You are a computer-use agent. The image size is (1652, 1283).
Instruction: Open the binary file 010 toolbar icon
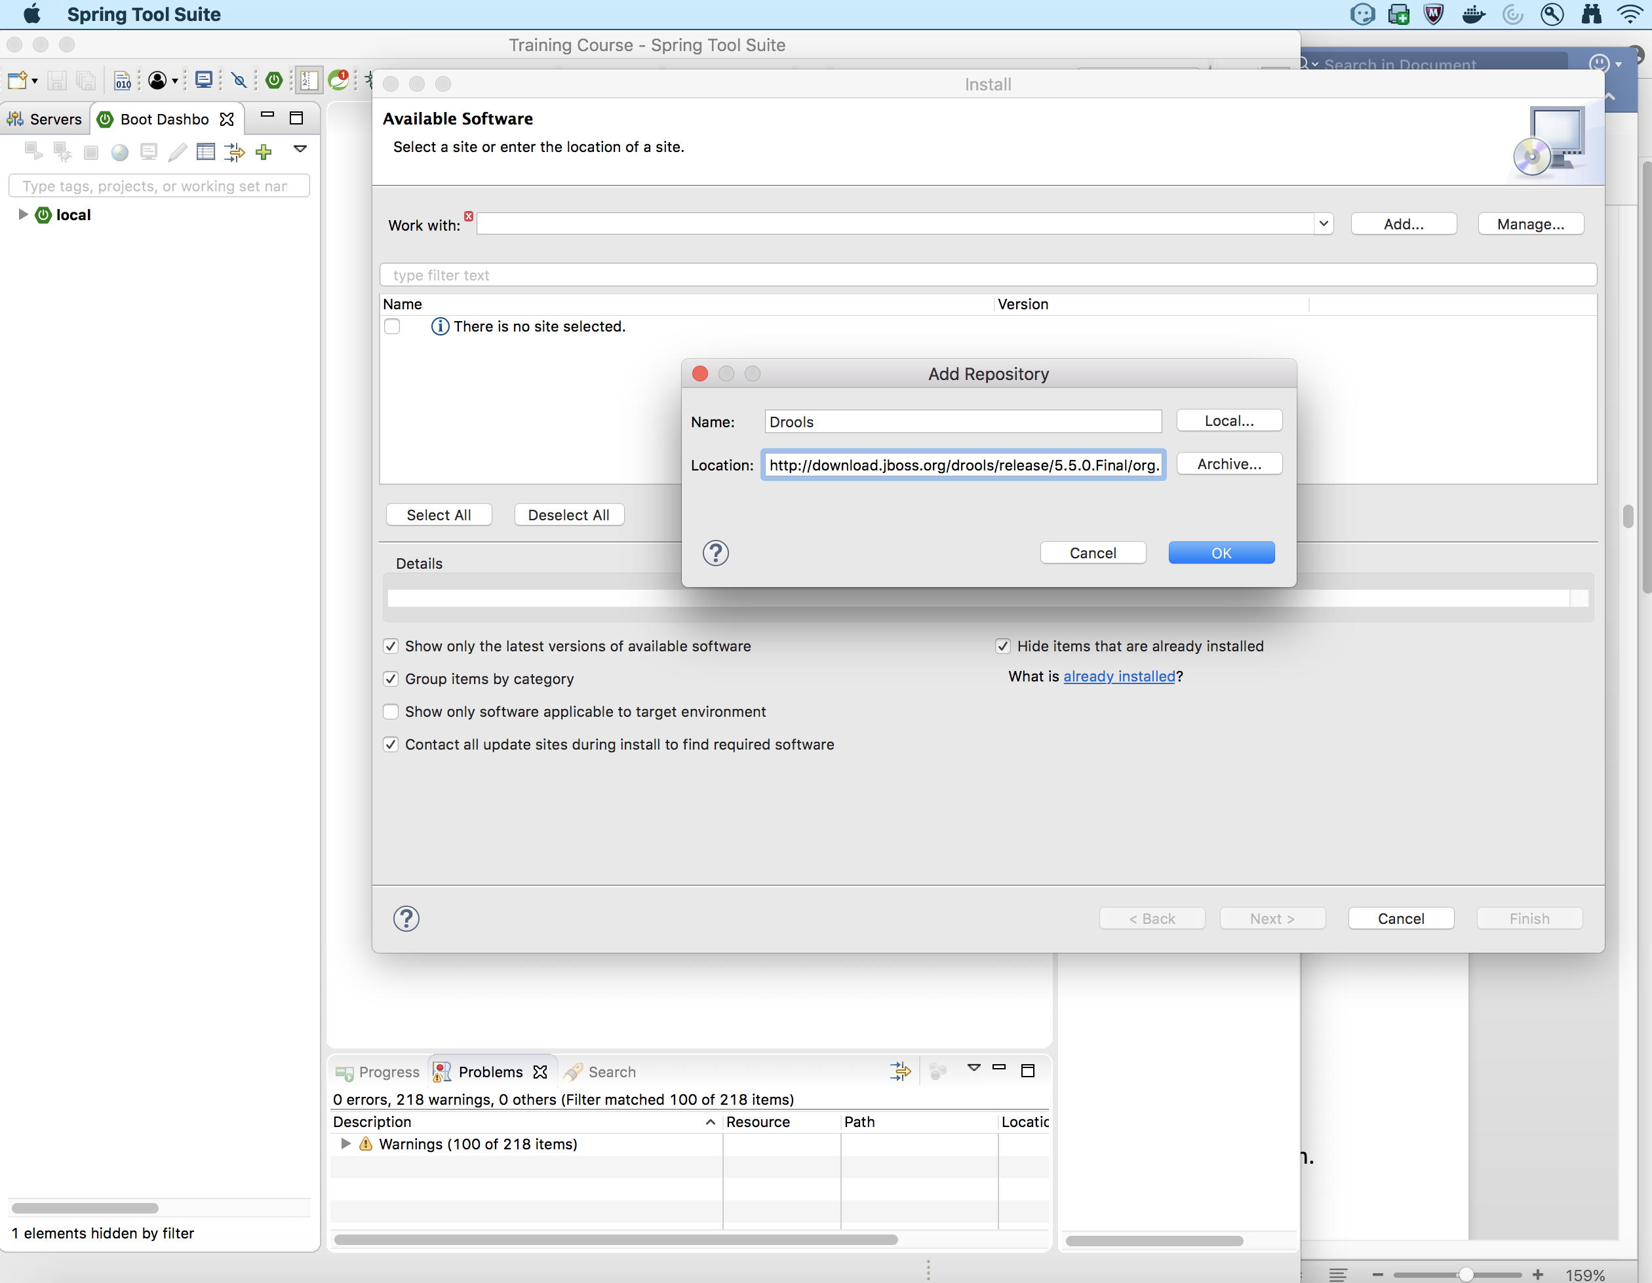click(x=123, y=80)
